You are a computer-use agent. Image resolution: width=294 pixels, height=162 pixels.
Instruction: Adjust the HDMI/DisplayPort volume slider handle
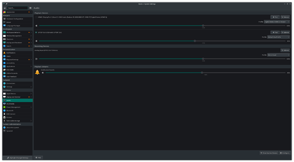(203, 26)
